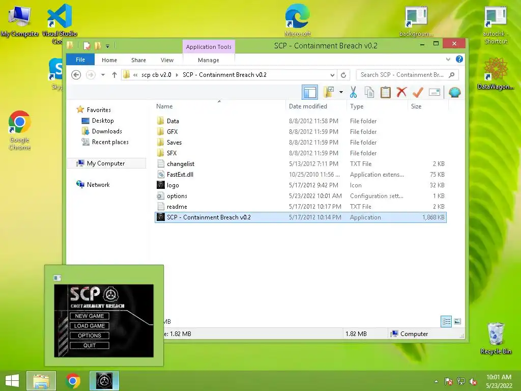Click the scp cb v2.0 breadcrumb
The height and width of the screenshot is (391, 521).
point(156,75)
